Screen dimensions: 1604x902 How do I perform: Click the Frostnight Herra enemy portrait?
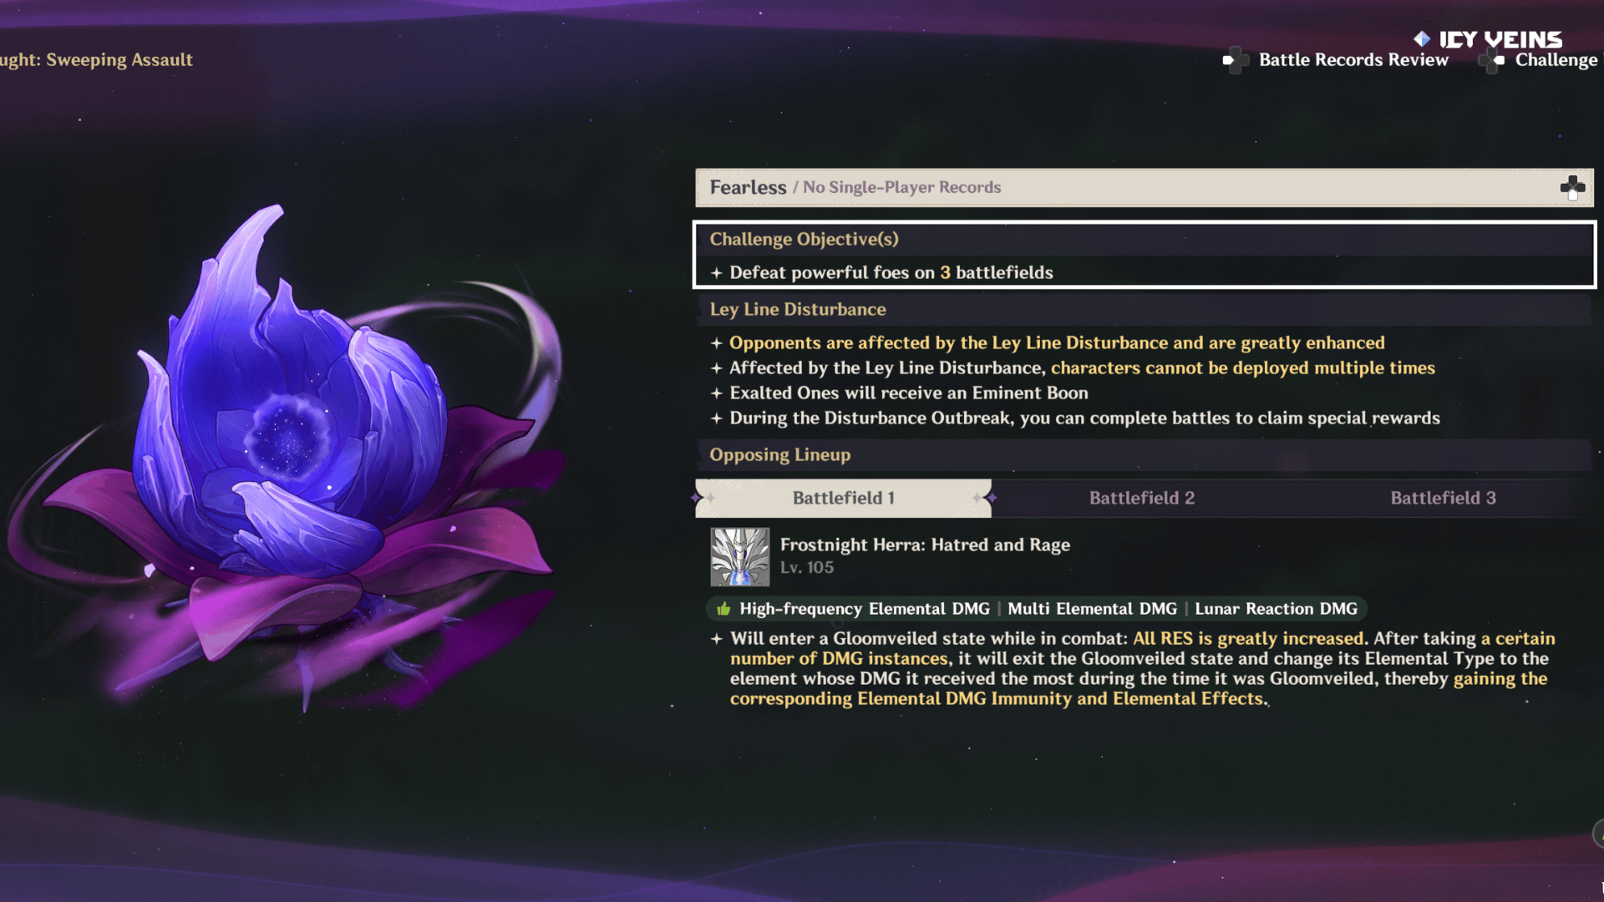(739, 556)
